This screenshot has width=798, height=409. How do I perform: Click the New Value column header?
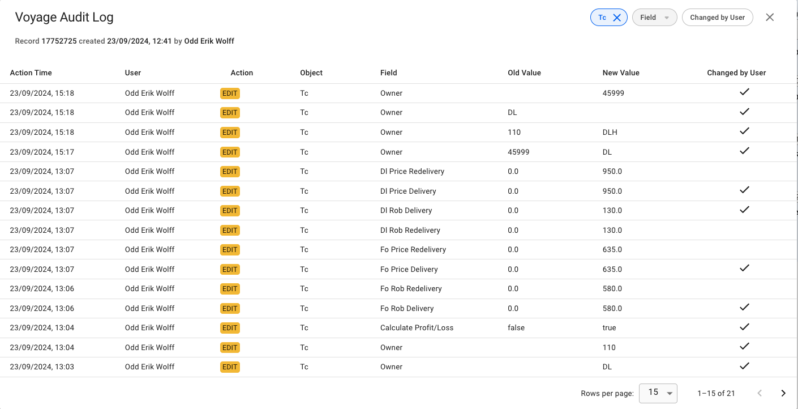[621, 73]
